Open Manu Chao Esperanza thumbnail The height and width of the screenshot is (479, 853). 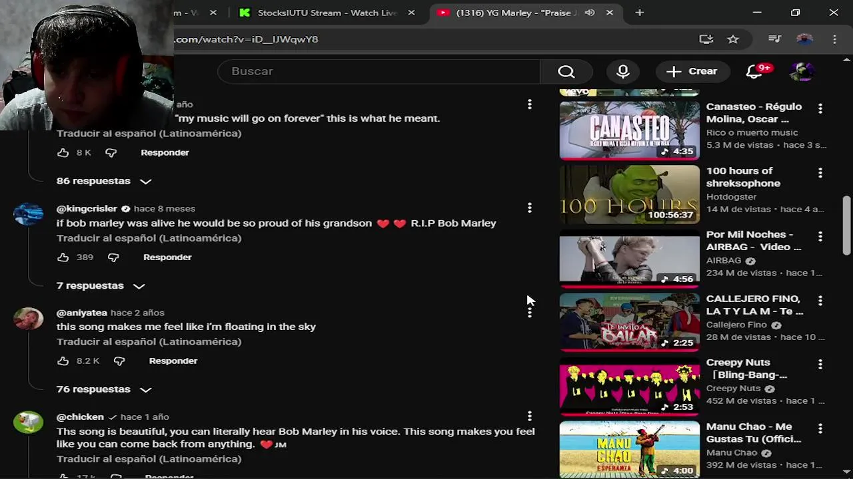point(630,450)
